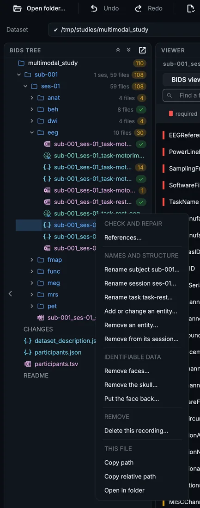
Task: Expand the pet folder chevron
Action: (x=32, y=306)
